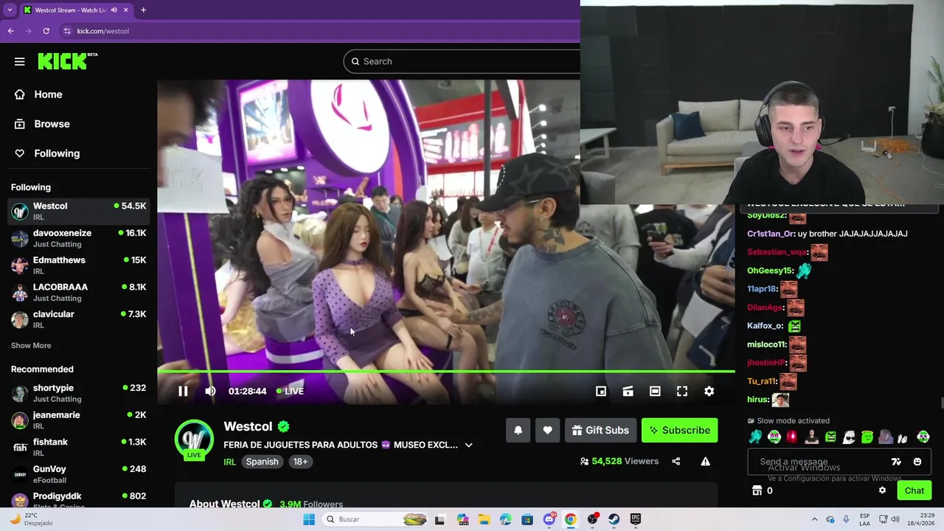Jump to LIVE in player
Viewport: 944px width, 531px height.
(x=290, y=391)
